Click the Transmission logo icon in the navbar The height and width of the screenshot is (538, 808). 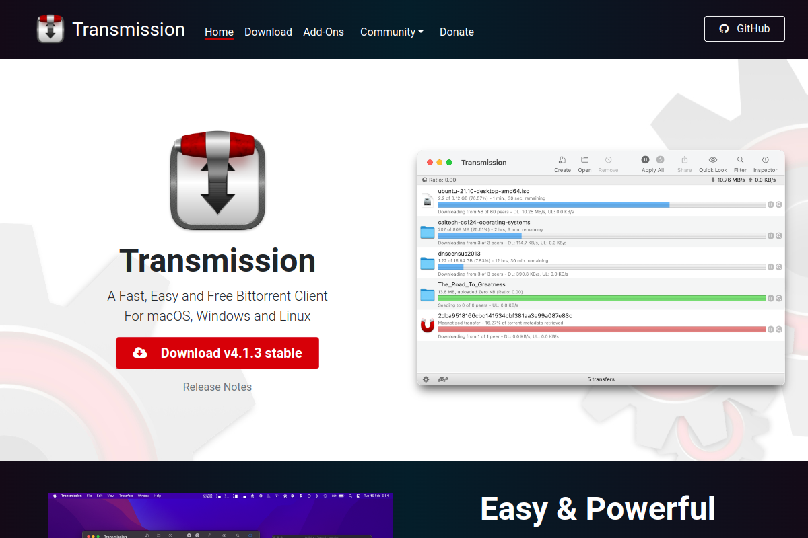coord(50,30)
